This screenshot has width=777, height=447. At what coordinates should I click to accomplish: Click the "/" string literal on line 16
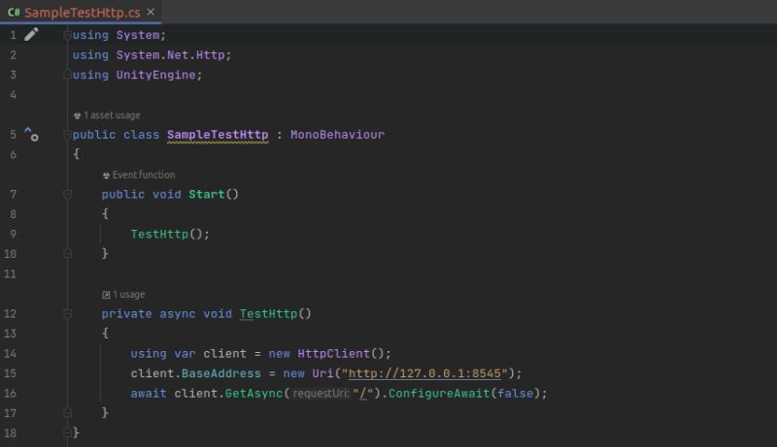click(x=363, y=393)
